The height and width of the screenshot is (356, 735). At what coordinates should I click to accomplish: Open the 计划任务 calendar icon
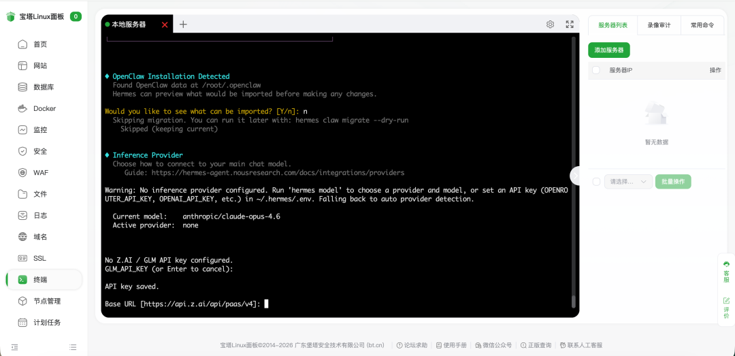(x=22, y=323)
